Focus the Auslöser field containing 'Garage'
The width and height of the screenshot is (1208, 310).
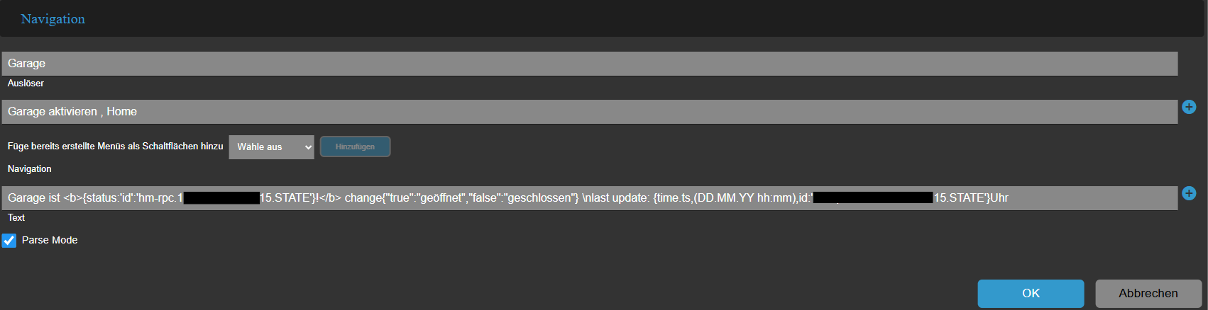coord(589,64)
